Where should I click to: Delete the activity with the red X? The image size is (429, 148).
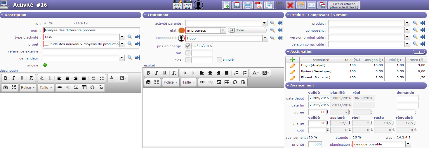[x=290, y=5]
